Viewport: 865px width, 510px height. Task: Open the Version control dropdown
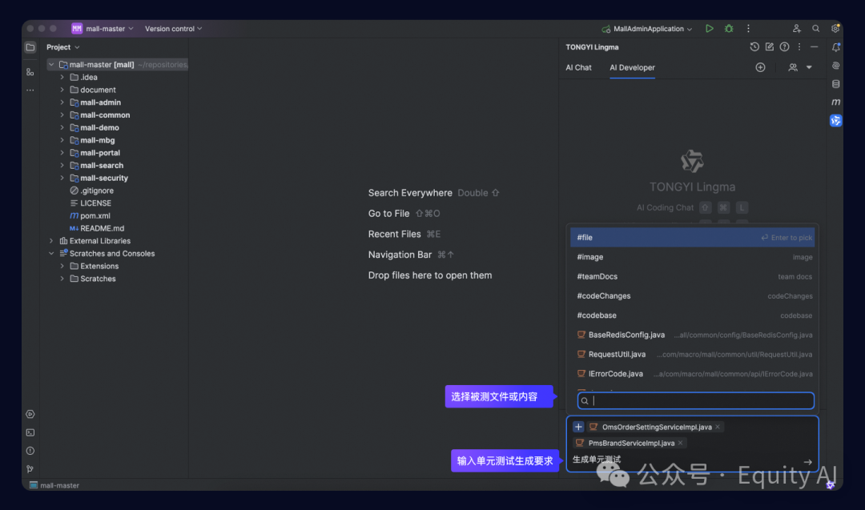pyautogui.click(x=173, y=29)
